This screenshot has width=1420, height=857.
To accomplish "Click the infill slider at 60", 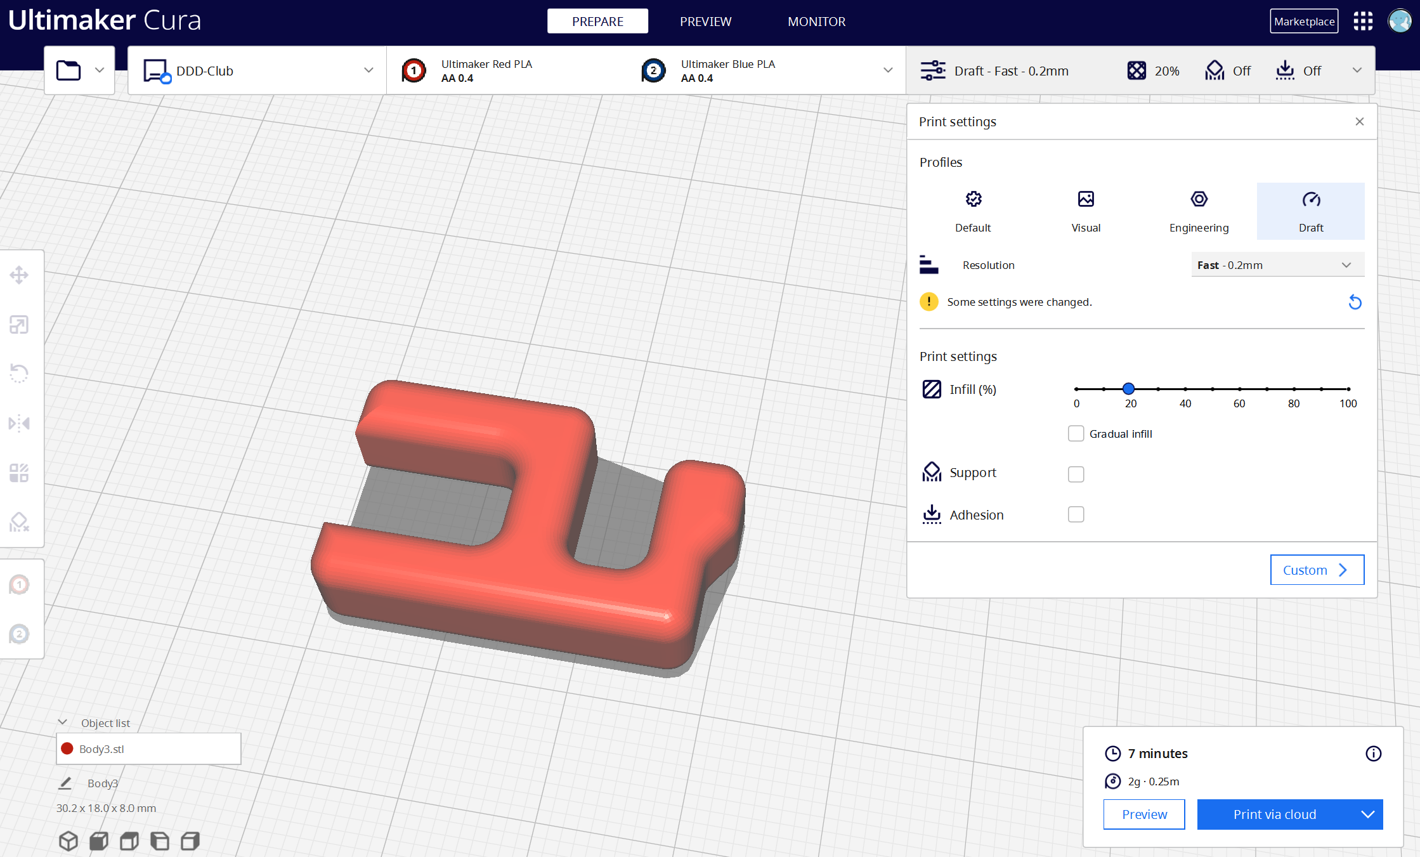I will (1239, 389).
